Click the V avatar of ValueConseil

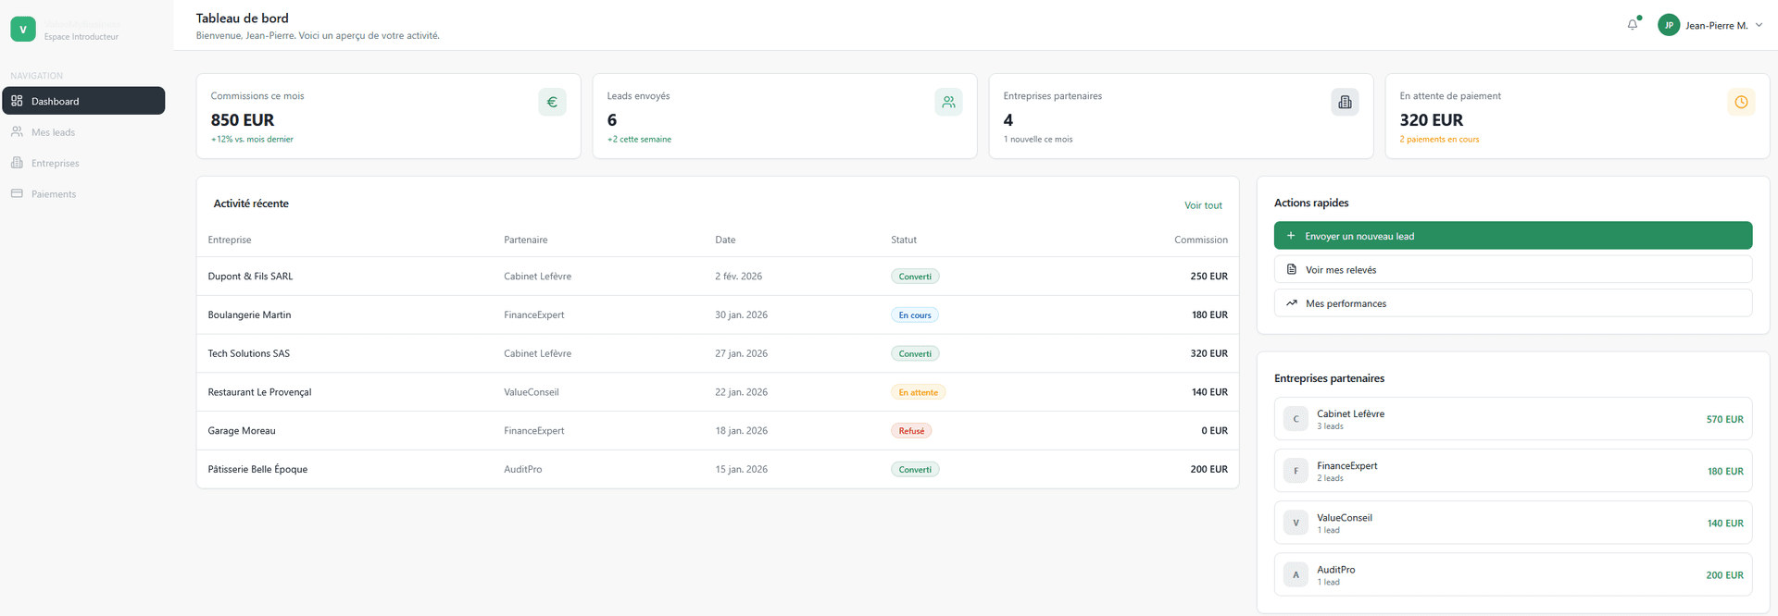coord(1296,523)
